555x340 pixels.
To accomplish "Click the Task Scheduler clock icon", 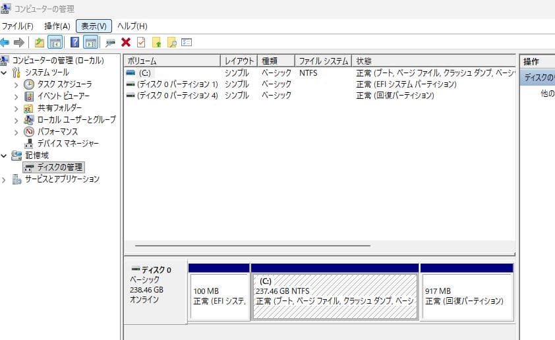I will pyautogui.click(x=29, y=84).
